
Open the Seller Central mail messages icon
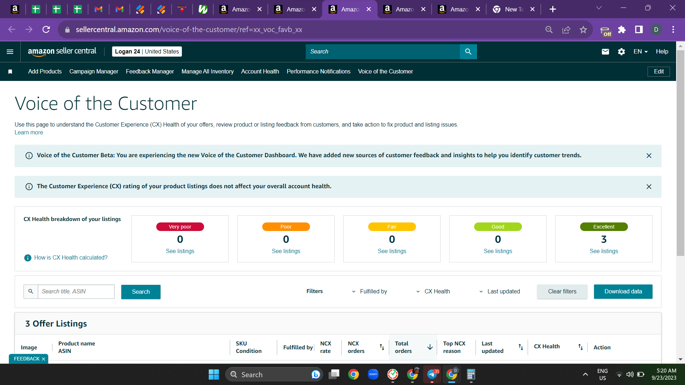point(605,52)
